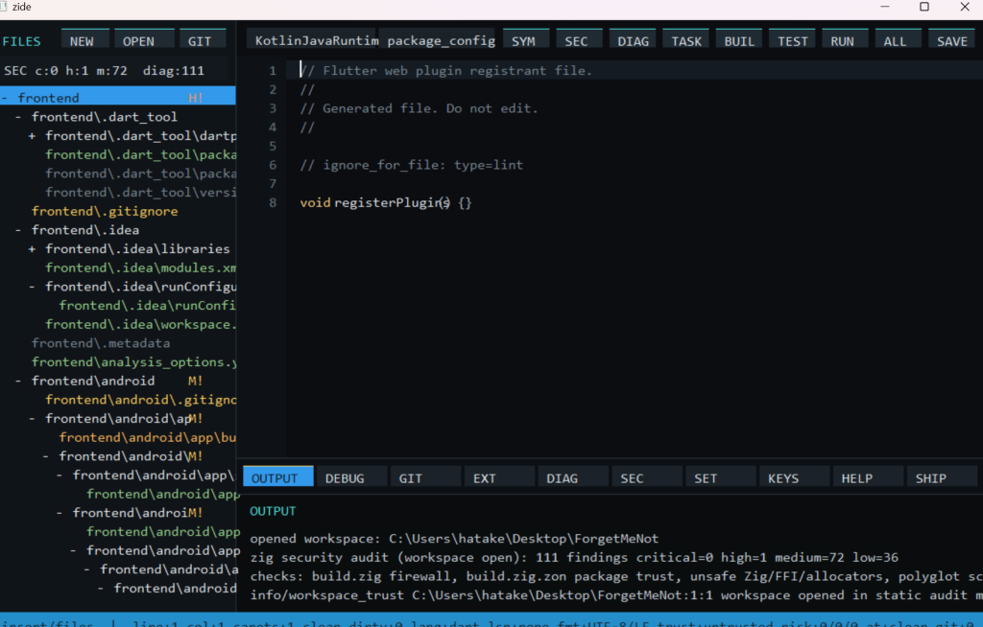Click the RUN toolbar button
This screenshot has height=627, width=983.
(845, 39)
